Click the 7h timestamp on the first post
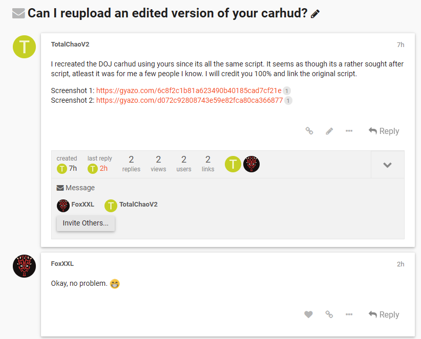 [401, 44]
